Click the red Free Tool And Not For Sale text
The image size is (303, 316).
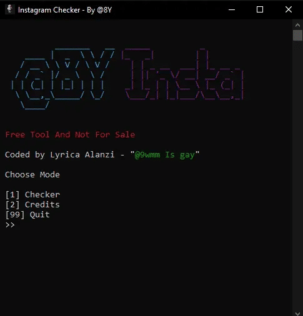pyautogui.click(x=70, y=135)
